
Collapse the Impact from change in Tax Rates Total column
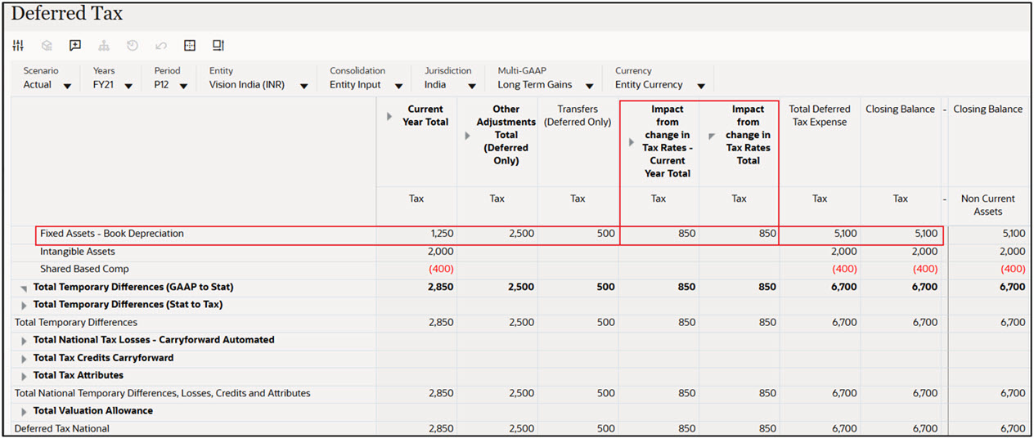tap(712, 136)
